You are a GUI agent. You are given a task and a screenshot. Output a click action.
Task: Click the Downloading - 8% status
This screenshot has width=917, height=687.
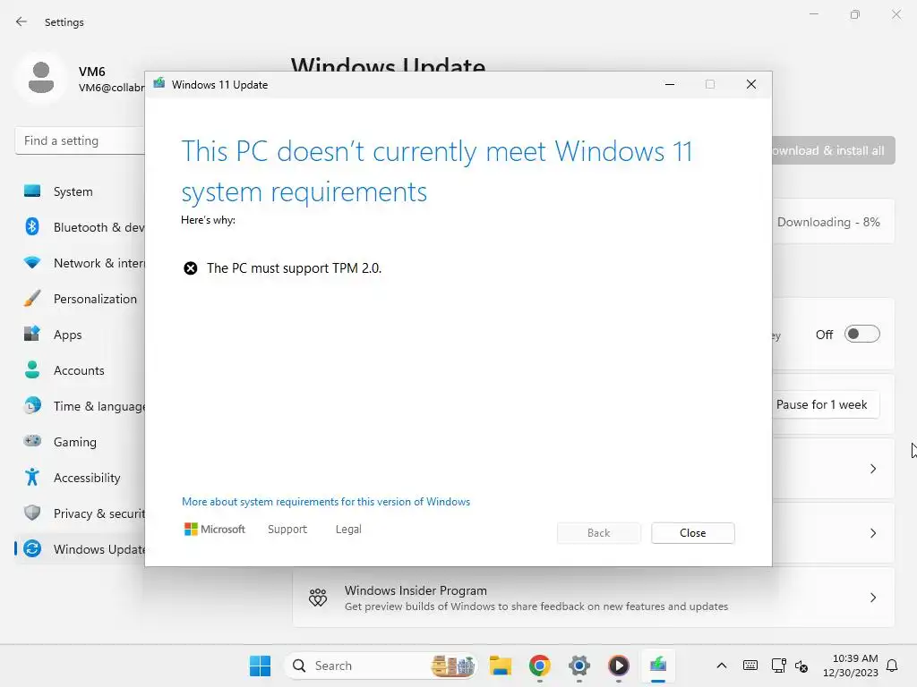pyautogui.click(x=828, y=222)
